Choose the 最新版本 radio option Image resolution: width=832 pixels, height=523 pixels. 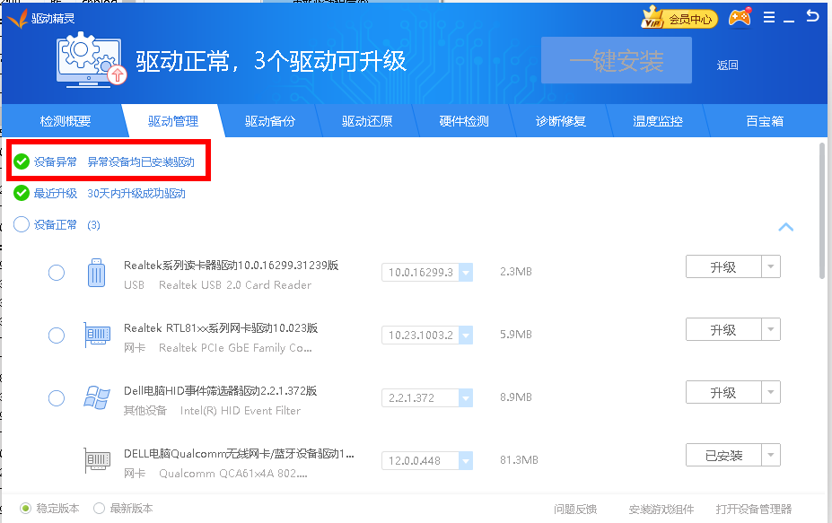[x=99, y=508]
